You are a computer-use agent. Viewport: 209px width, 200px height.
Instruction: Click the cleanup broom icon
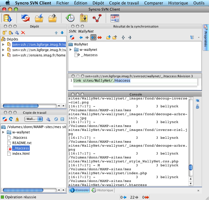coord(17,119)
